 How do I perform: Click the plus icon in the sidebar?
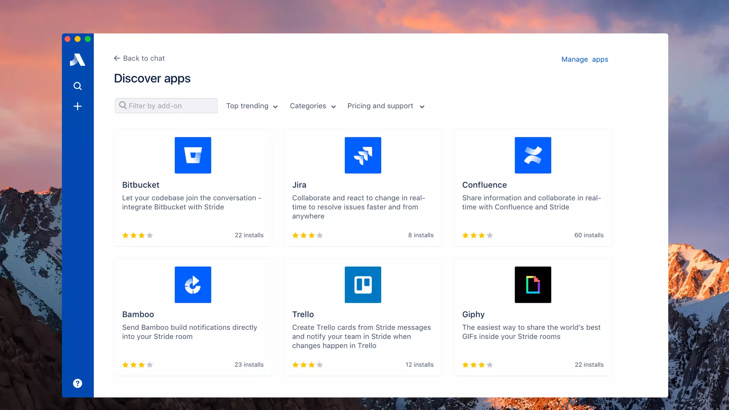[x=77, y=106]
